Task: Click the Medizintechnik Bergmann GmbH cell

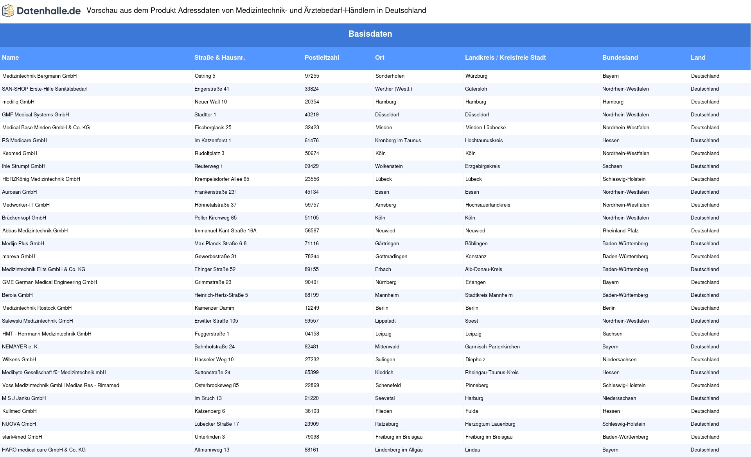Action: [40, 76]
